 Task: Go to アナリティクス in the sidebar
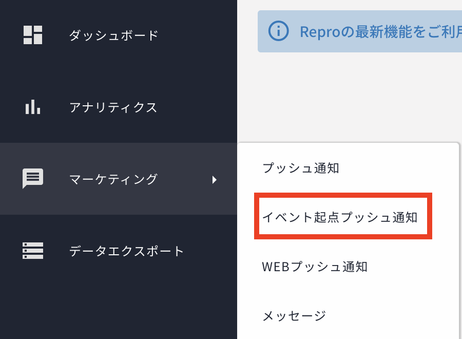pyautogui.click(x=113, y=107)
